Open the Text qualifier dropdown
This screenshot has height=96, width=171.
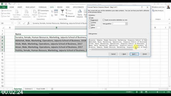tap(126, 24)
